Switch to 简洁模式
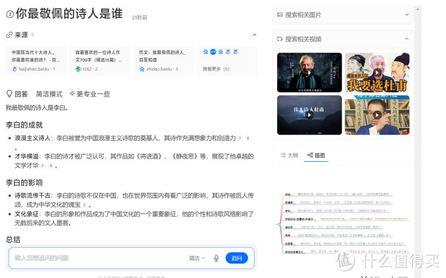 (49, 94)
